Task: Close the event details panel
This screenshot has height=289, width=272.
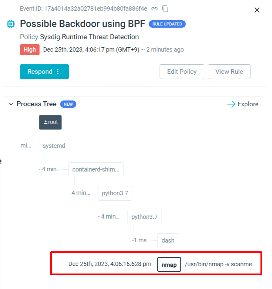Action: [x=257, y=10]
